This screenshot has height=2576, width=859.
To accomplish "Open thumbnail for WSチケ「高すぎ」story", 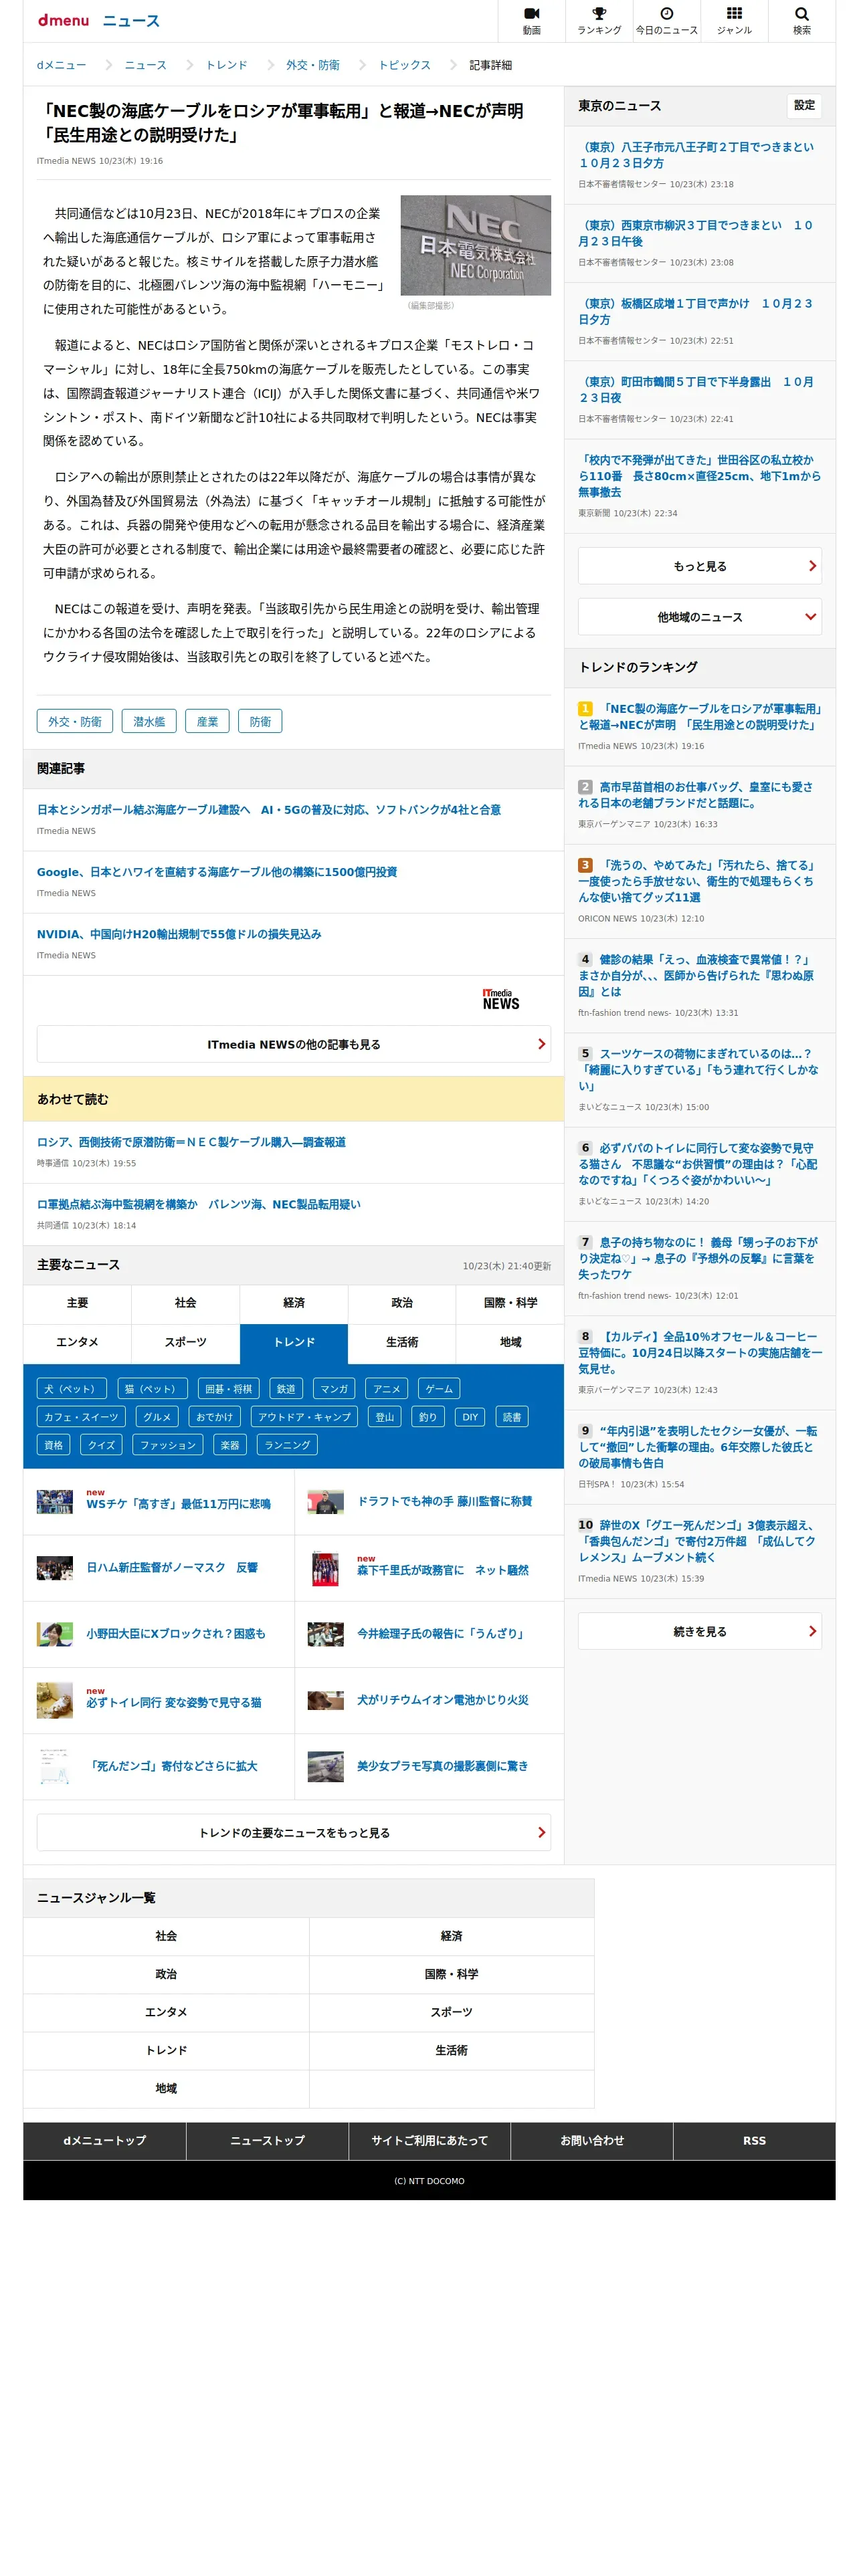I will click(x=55, y=1501).
